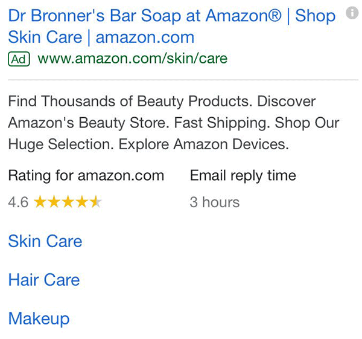Select the Makeup sitelink
Screen dimensions: 362x339
pyautogui.click(x=39, y=318)
